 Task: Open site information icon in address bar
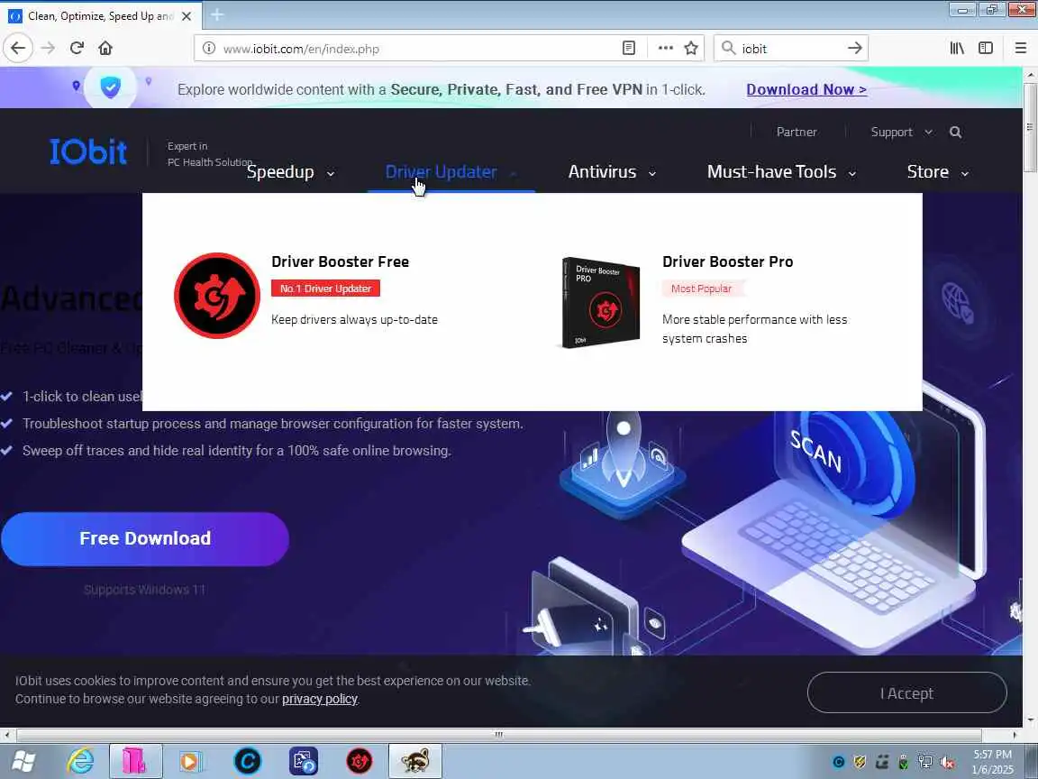pyautogui.click(x=208, y=49)
